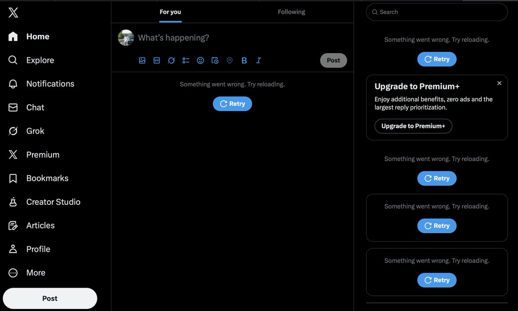Viewport: 518px width, 311px height.
Task: Close the Upgrade to Premium+ card
Action: point(499,83)
